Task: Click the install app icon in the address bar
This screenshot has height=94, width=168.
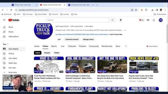Action: pyautogui.click(x=132, y=10)
